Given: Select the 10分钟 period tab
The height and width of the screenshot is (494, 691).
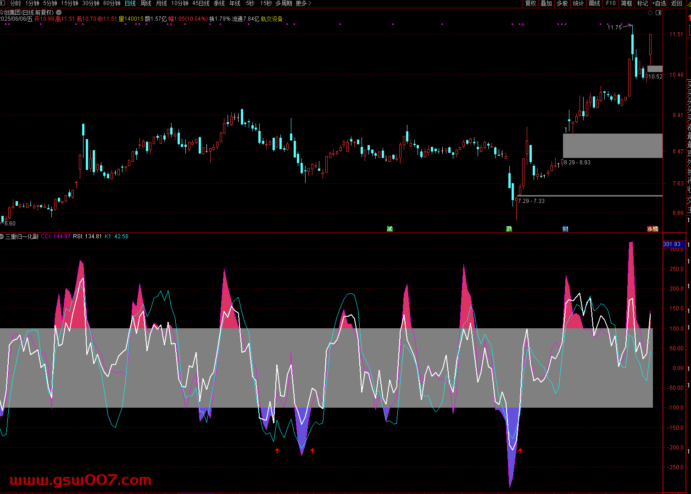Looking at the screenshot, I should click(x=180, y=3).
